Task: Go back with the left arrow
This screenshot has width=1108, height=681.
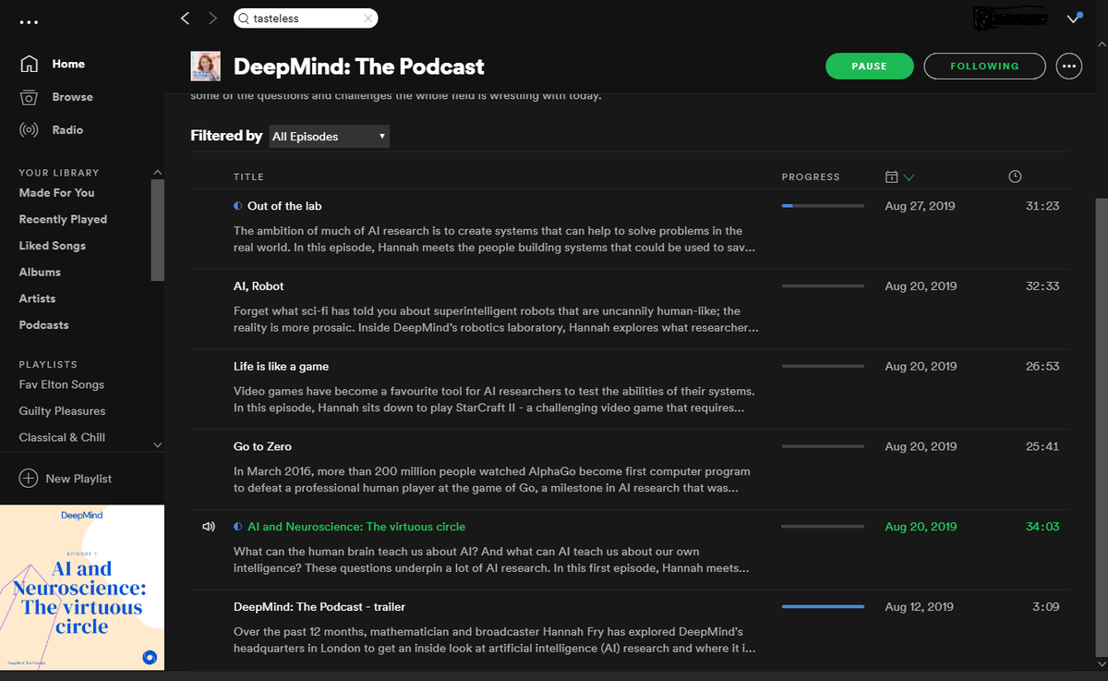Action: click(186, 18)
